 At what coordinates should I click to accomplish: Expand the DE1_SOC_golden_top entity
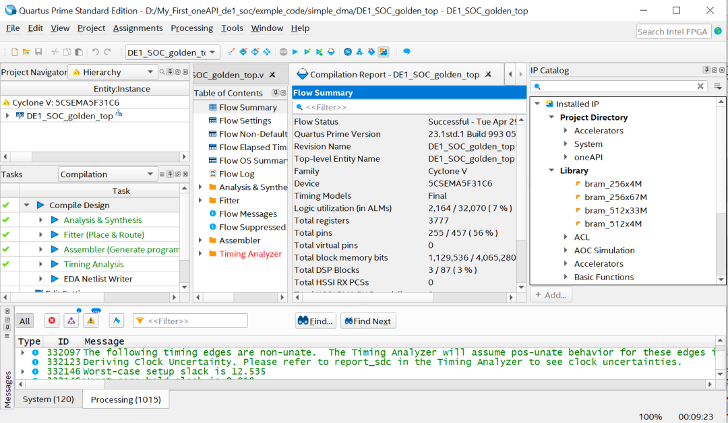[7, 115]
